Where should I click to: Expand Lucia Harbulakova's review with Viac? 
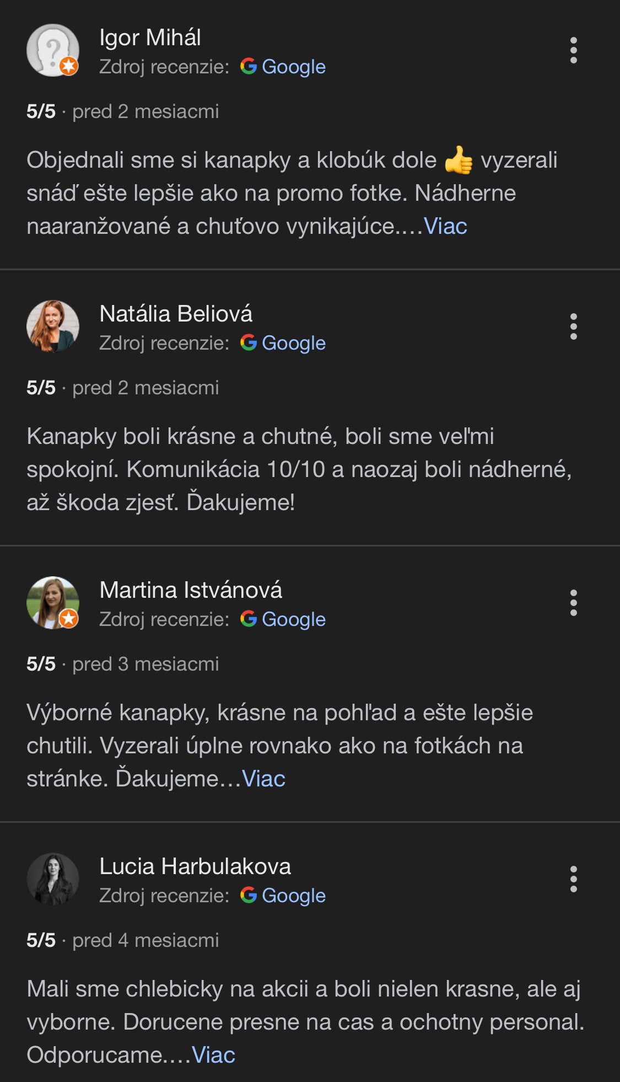pos(213,1056)
